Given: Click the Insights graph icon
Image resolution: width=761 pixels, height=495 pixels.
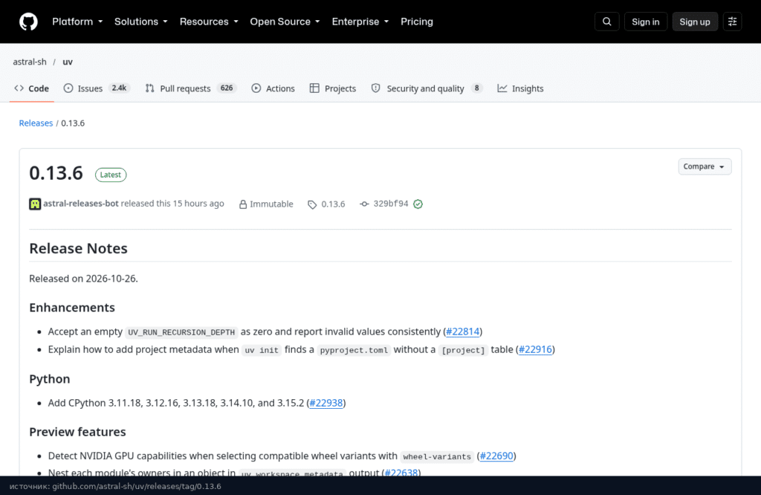Looking at the screenshot, I should pyautogui.click(x=502, y=88).
